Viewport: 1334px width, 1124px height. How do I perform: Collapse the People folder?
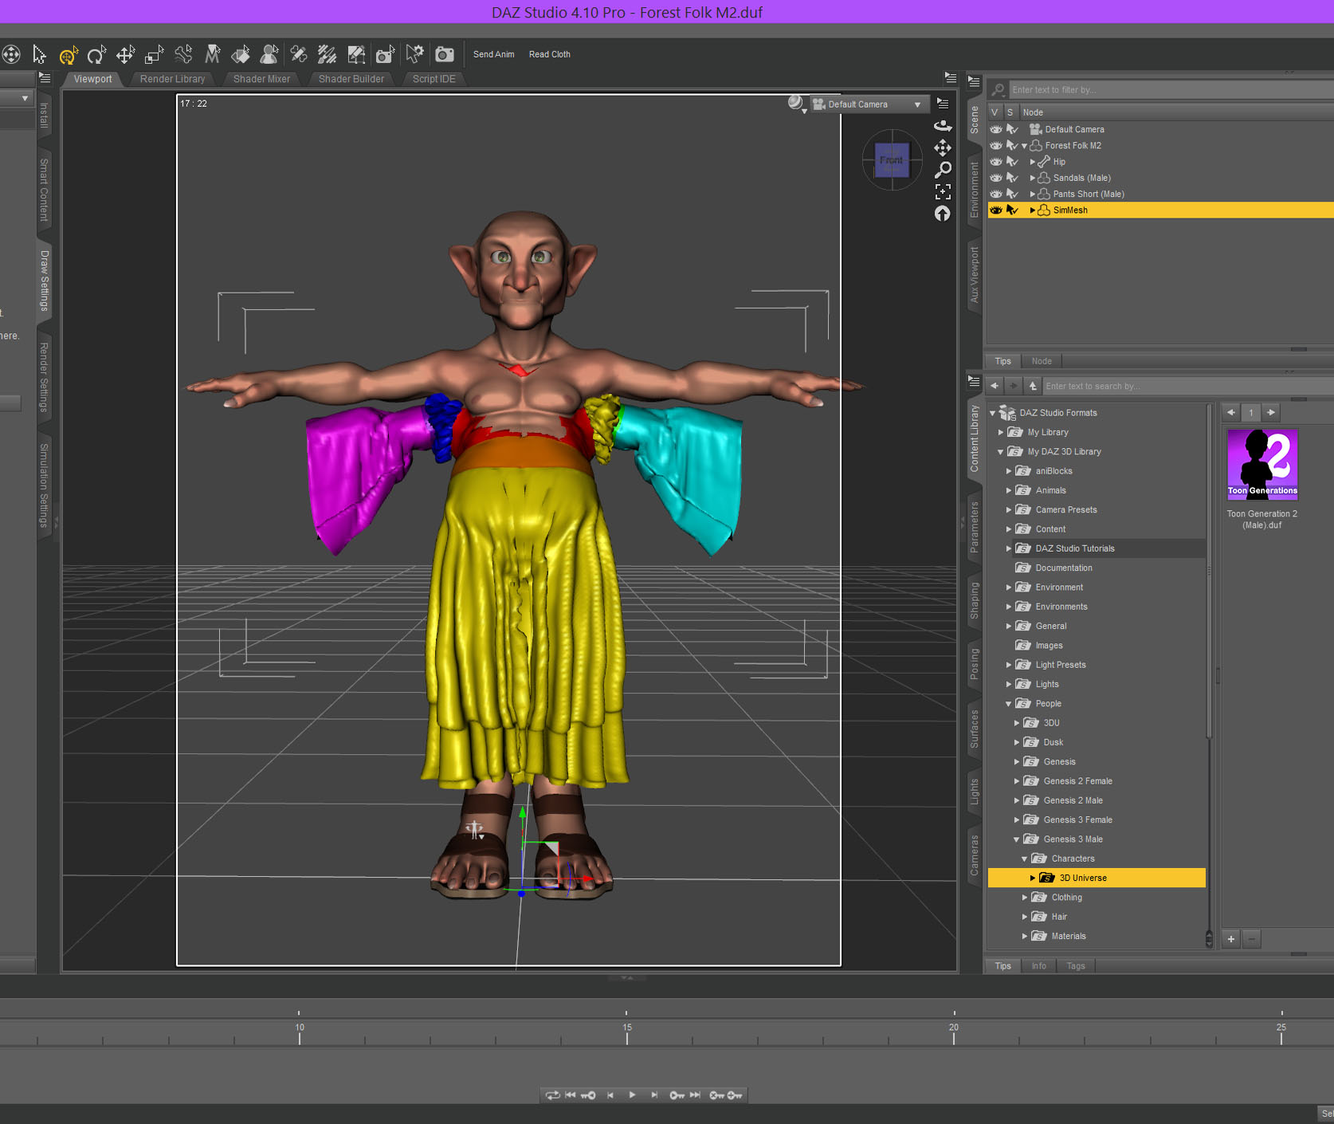[x=1009, y=704]
